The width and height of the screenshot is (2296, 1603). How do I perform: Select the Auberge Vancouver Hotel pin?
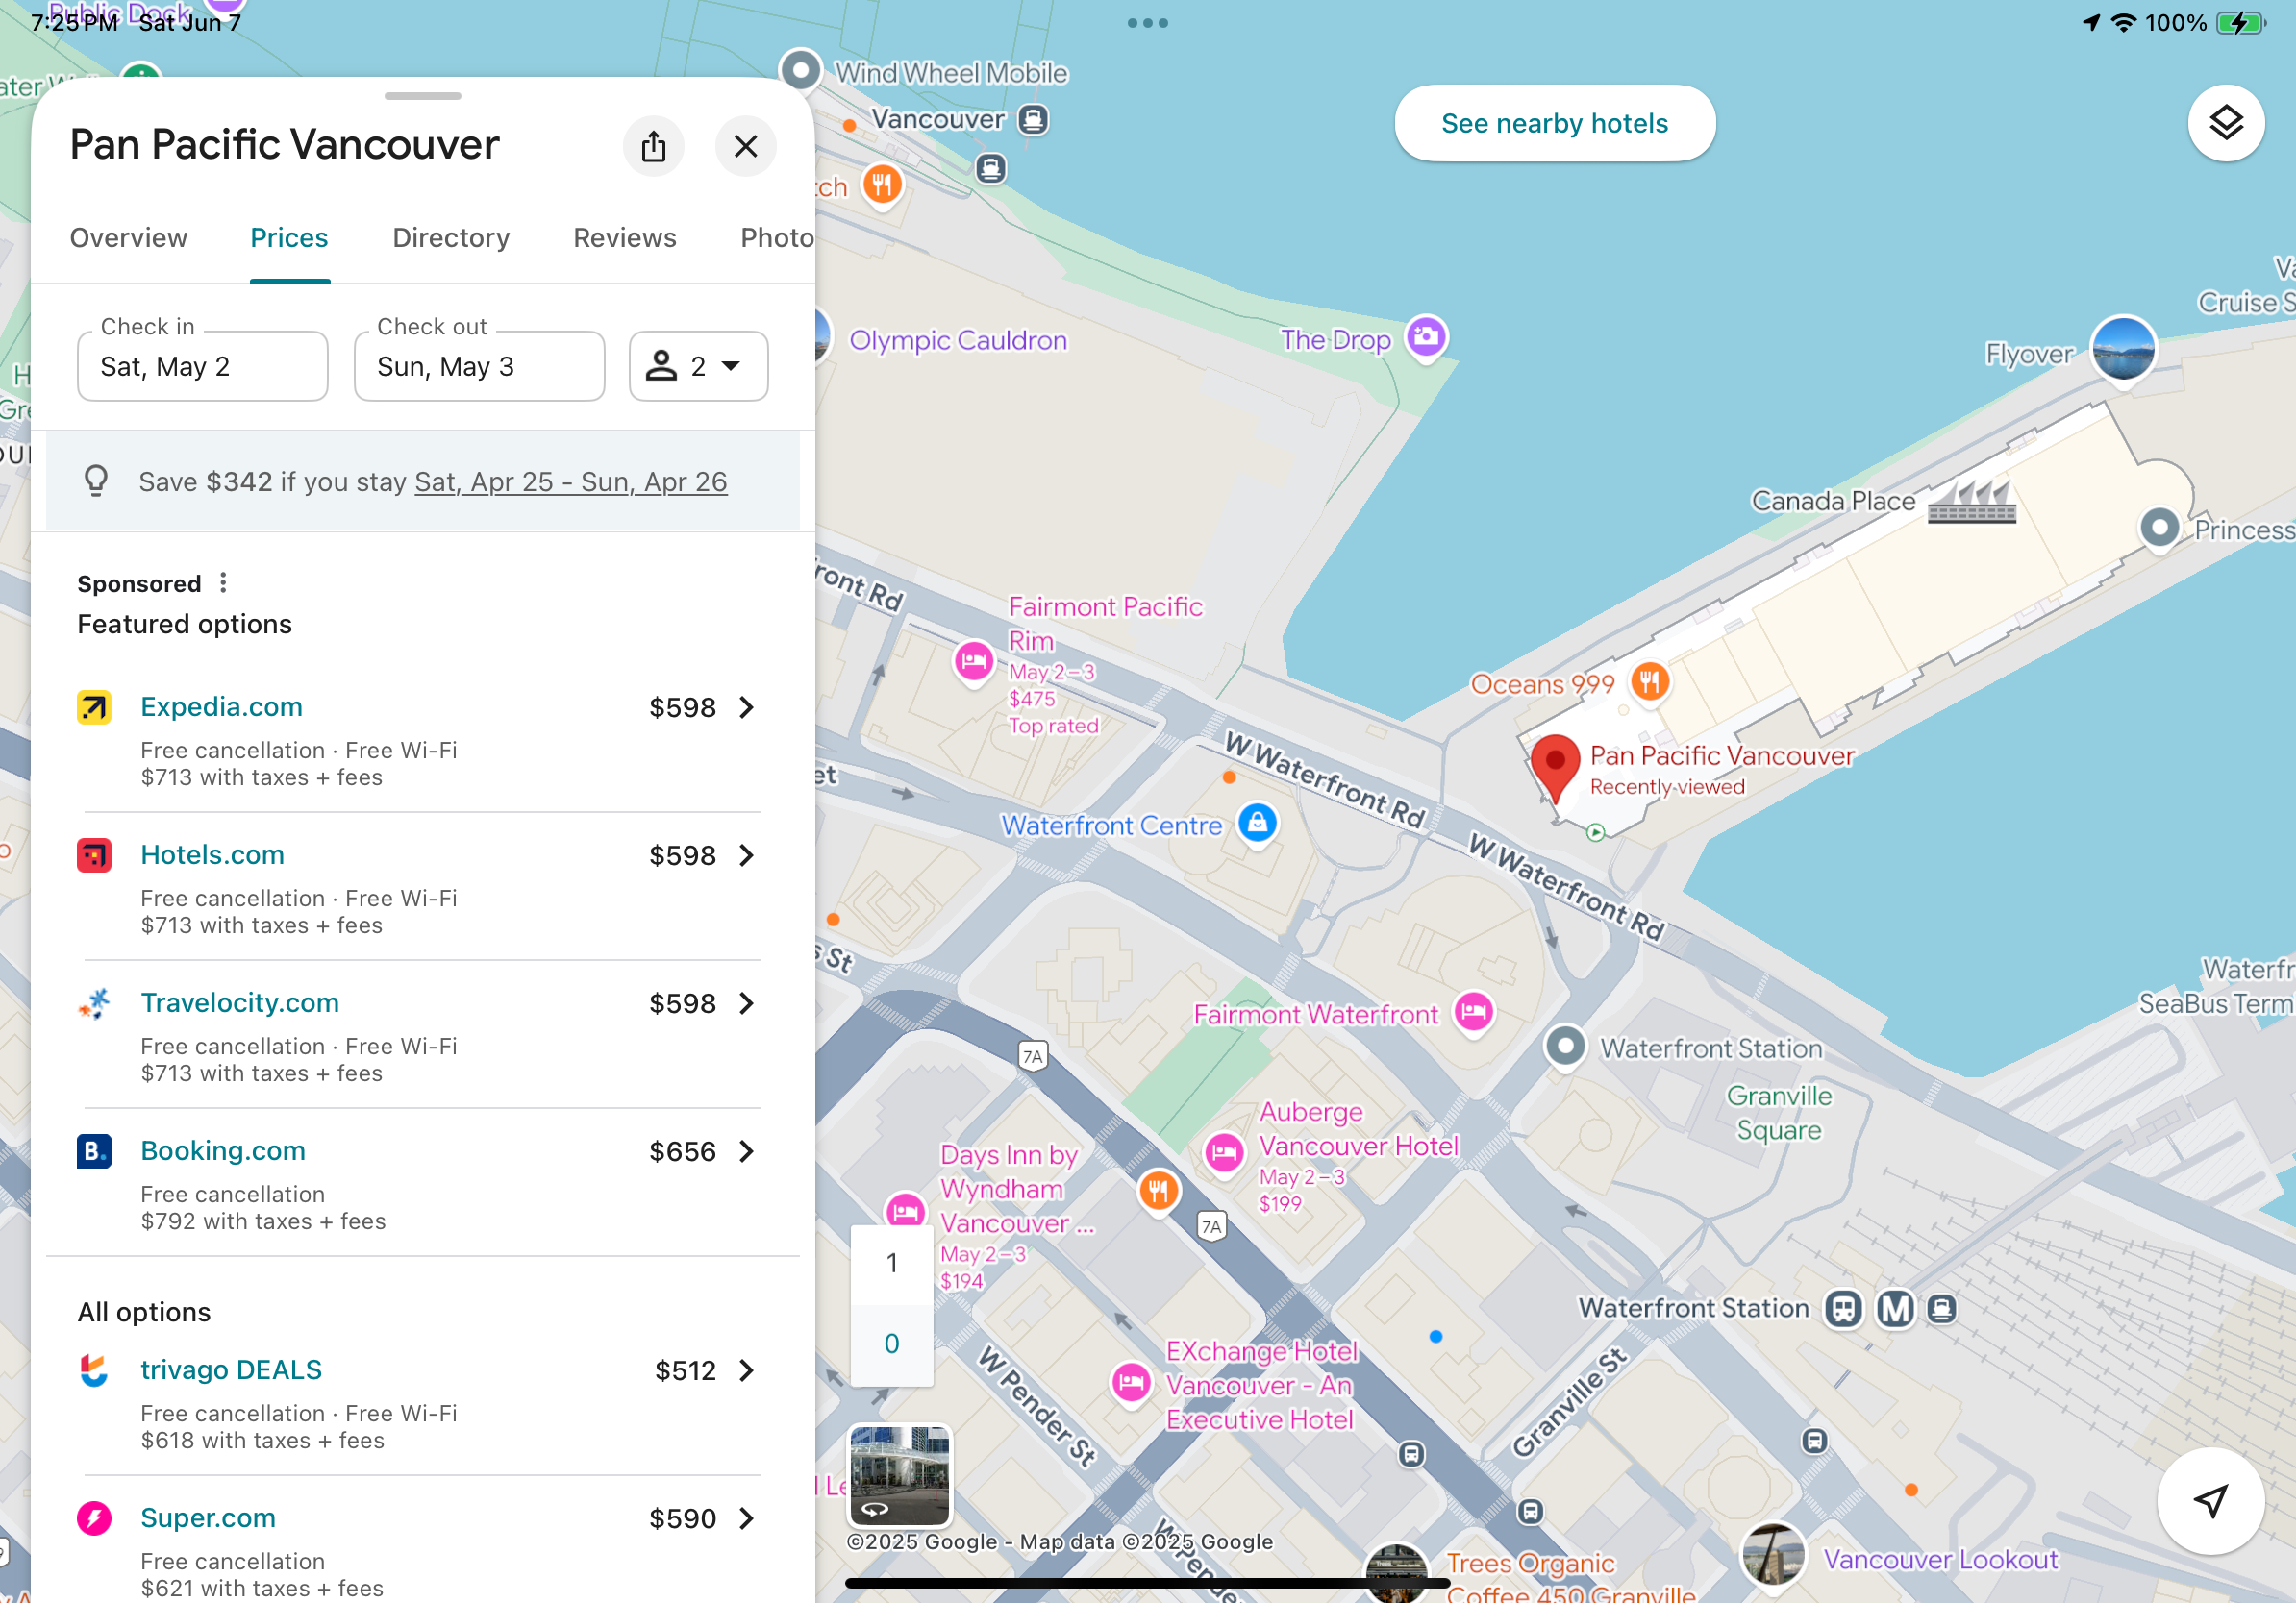click(x=1224, y=1153)
